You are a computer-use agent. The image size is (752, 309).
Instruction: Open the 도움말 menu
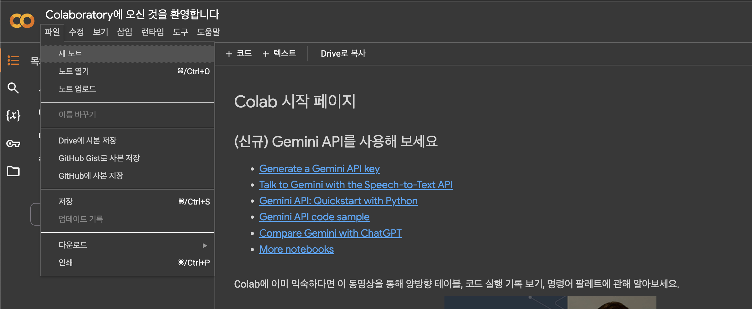(209, 32)
